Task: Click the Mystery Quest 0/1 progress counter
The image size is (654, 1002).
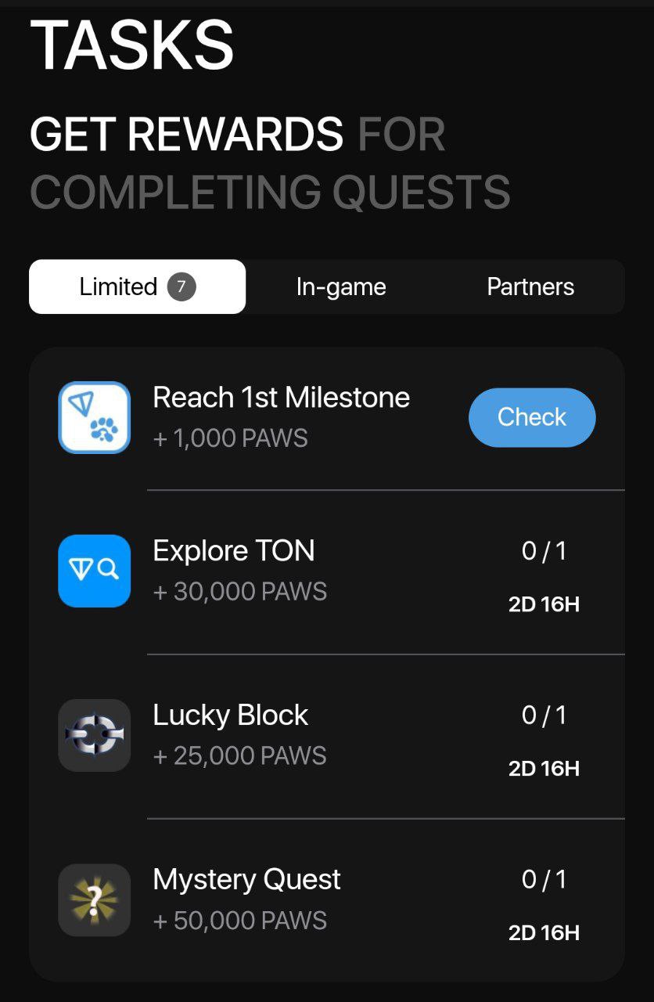Action: pyautogui.click(x=544, y=880)
